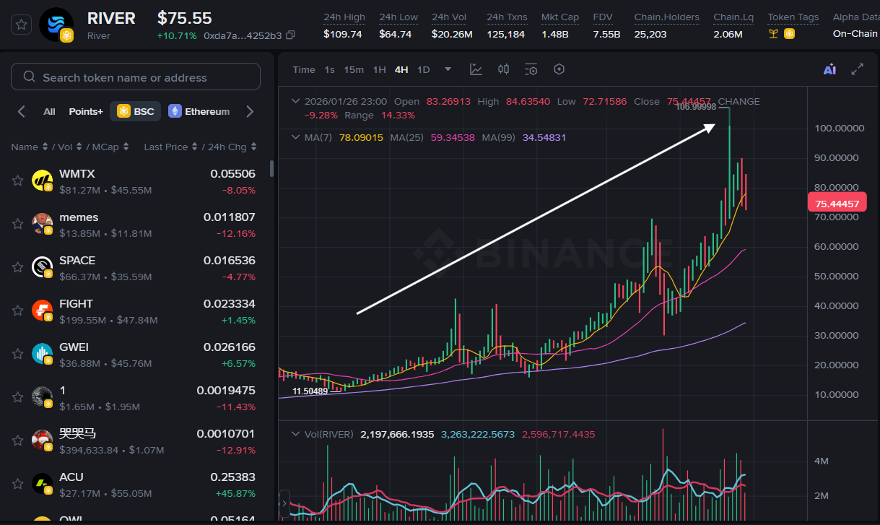
Task: Open the ACU token logo
Action: point(43,485)
